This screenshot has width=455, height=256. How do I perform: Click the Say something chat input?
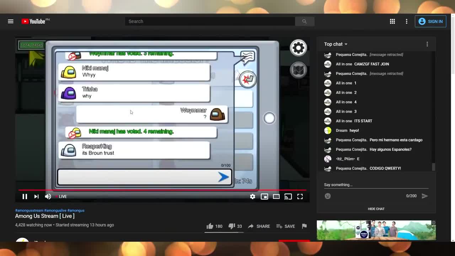[x=376, y=185]
